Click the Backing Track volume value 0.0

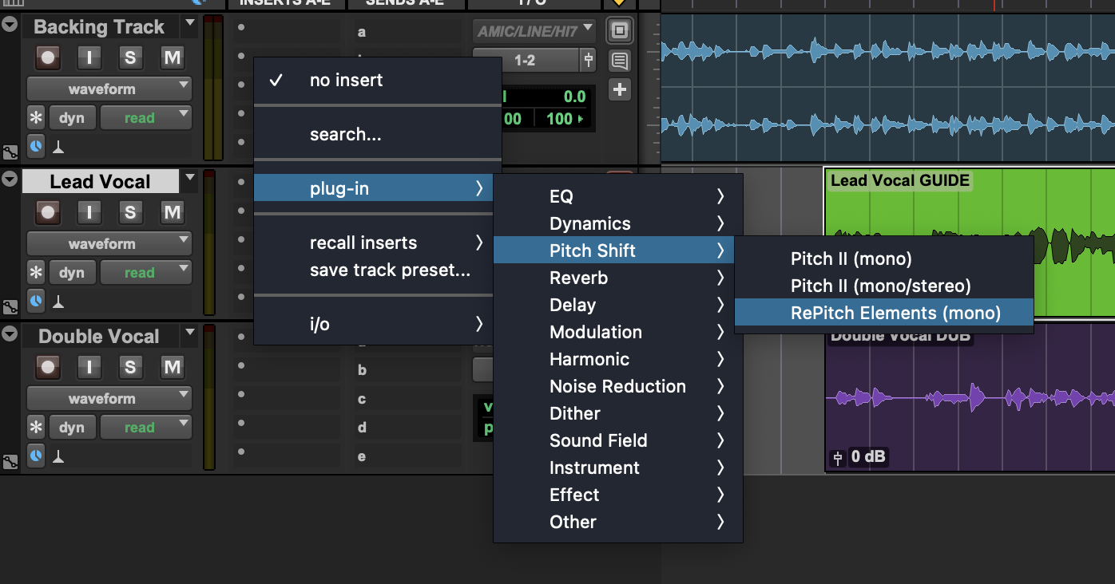[x=573, y=97]
